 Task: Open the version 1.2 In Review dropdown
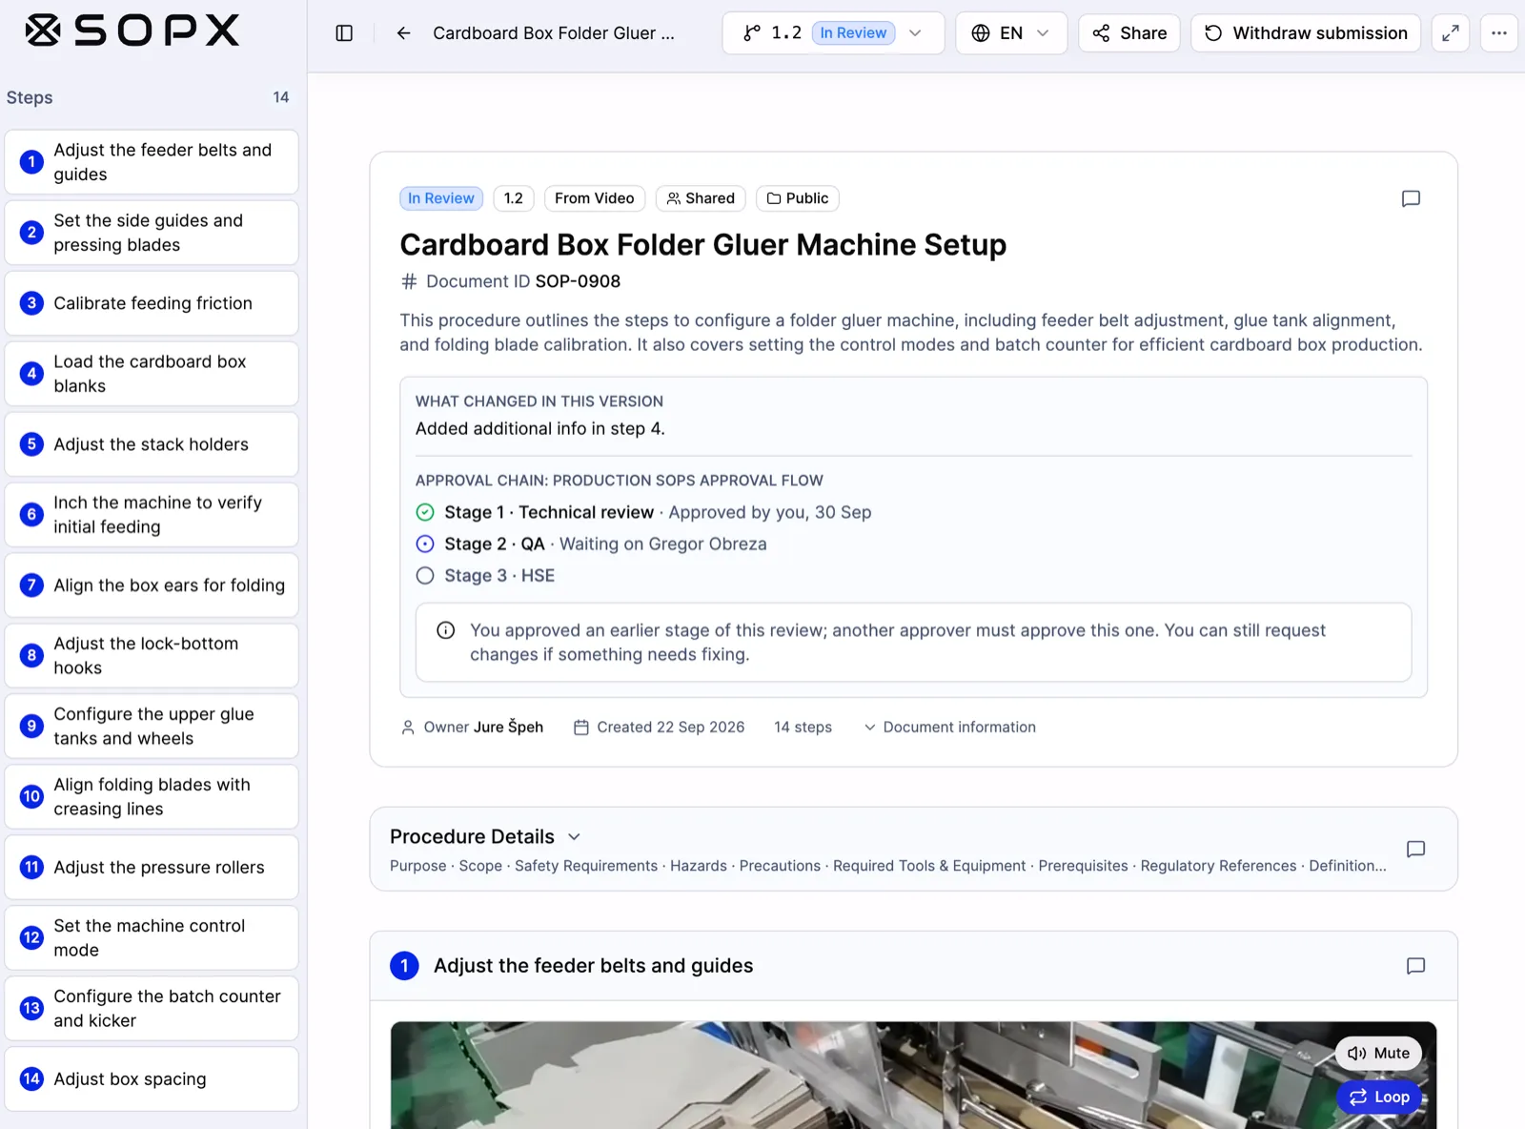coord(833,33)
